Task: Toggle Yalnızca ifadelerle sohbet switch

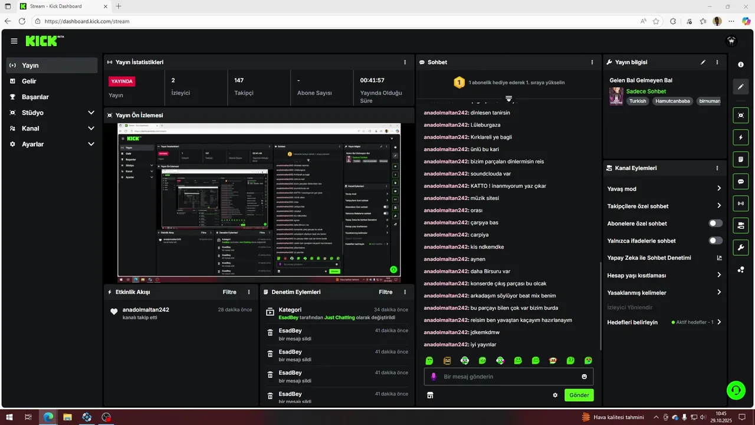Action: (x=715, y=240)
